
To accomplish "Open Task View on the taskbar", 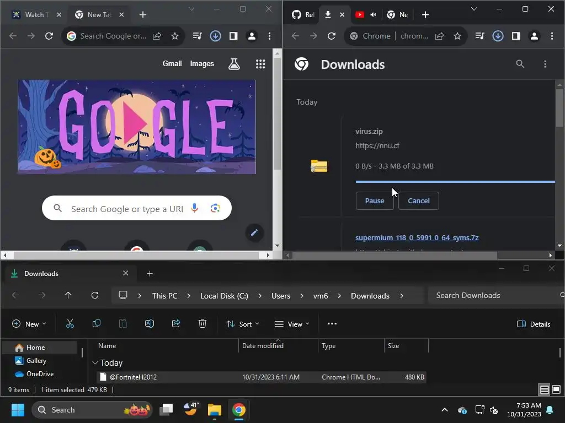I will (167, 410).
